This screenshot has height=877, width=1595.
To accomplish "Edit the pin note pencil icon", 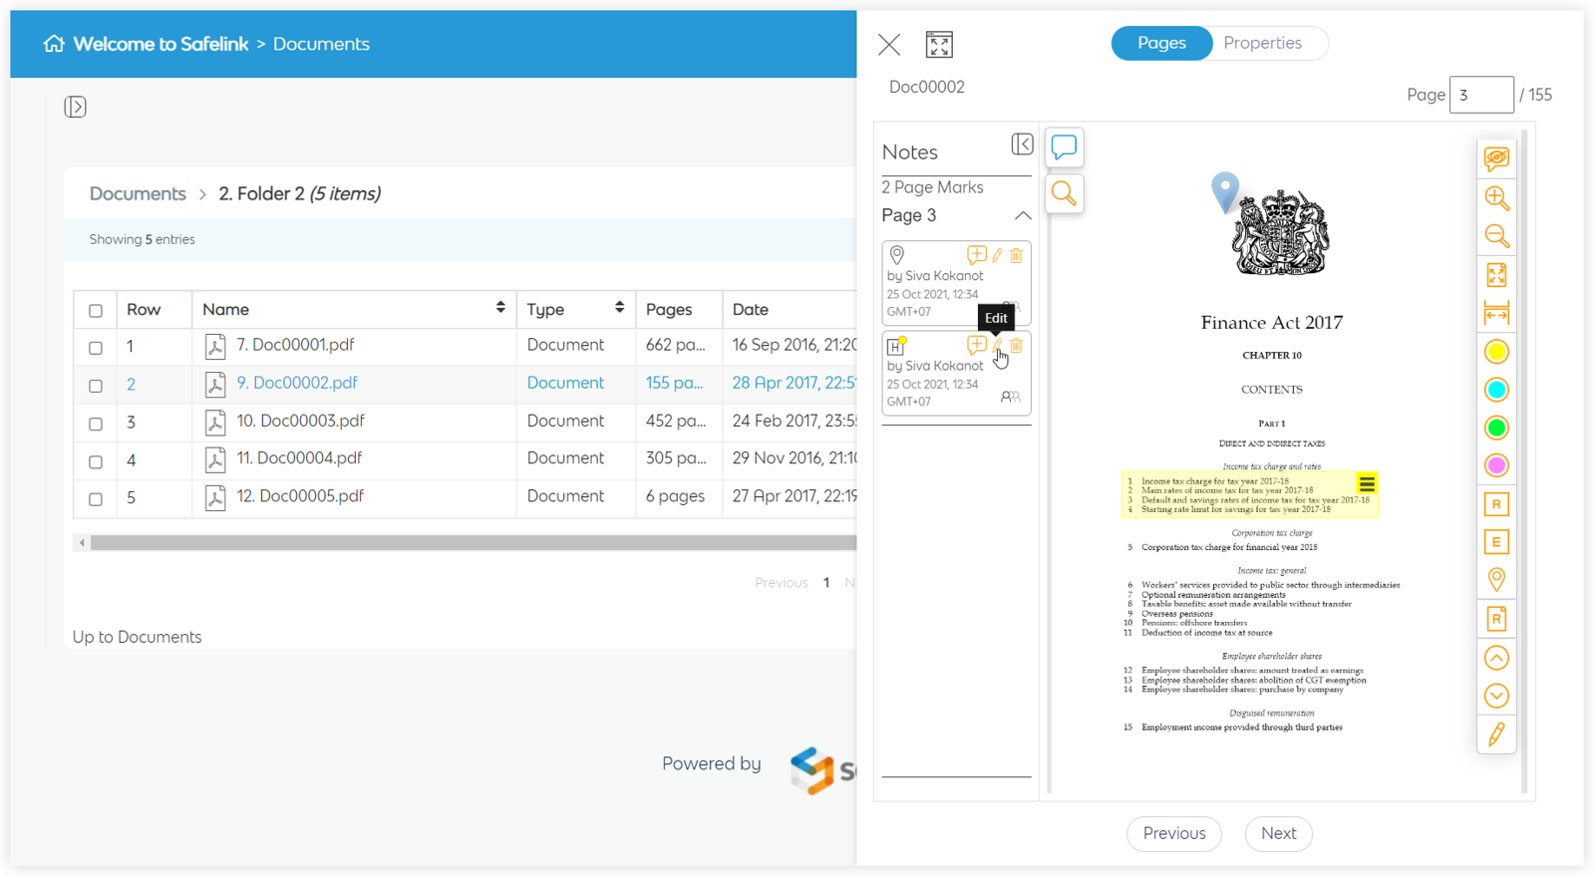I will pos(997,256).
